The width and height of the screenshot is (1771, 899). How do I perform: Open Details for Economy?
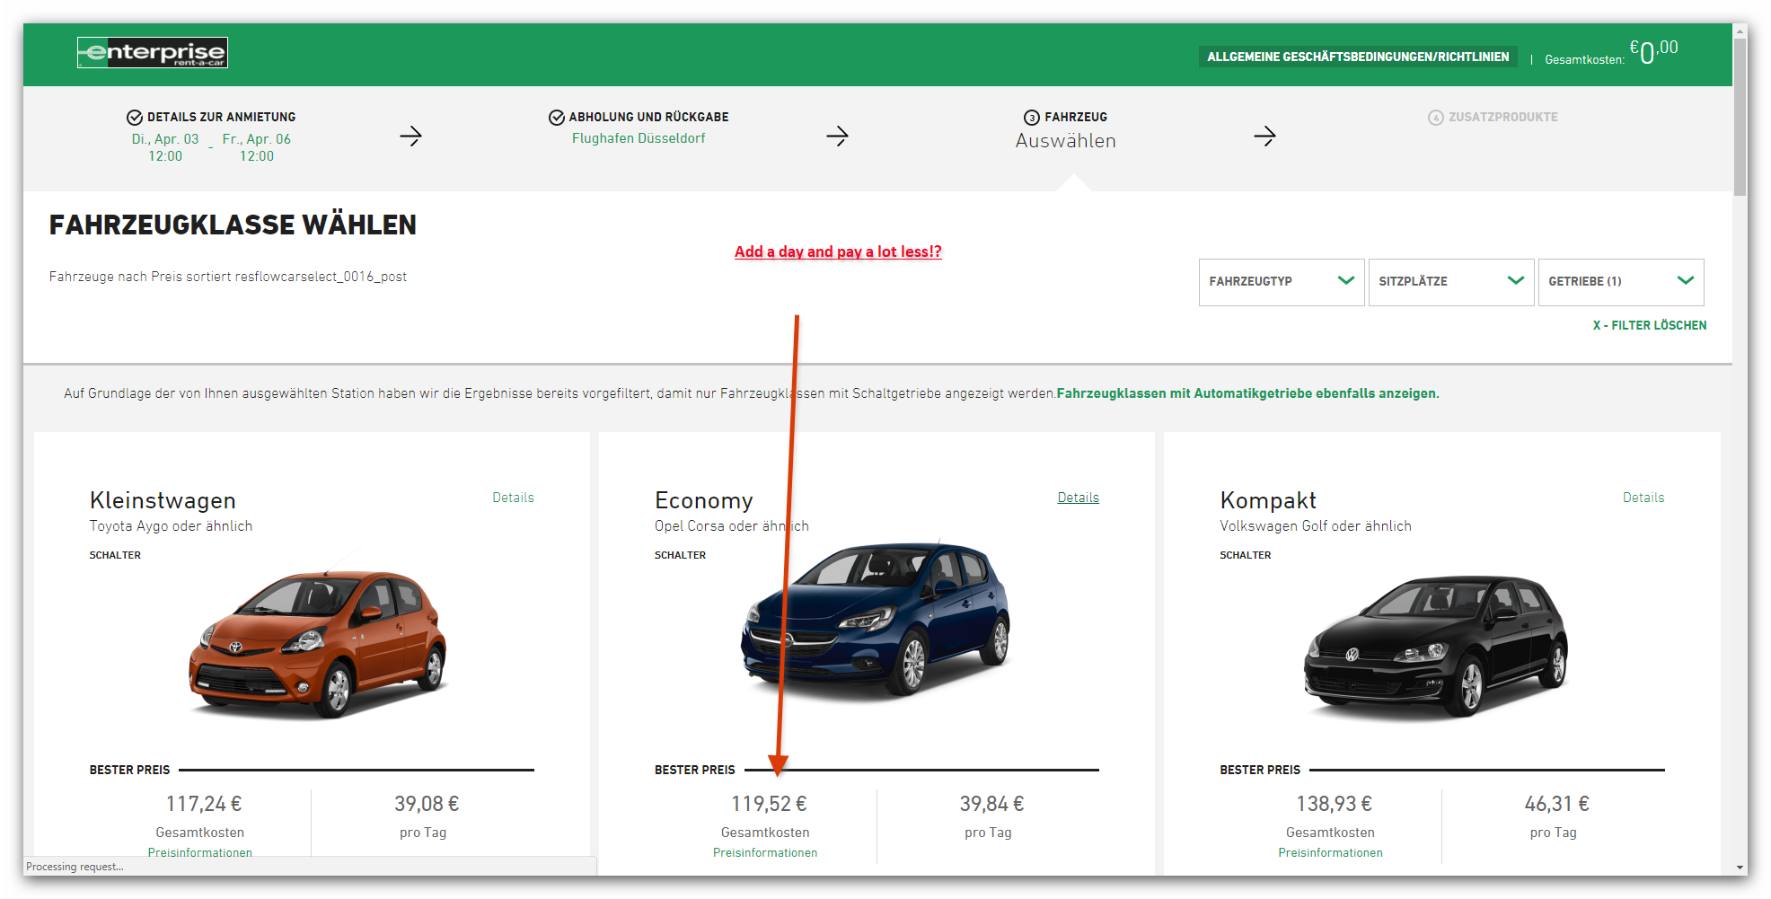coord(1078,498)
